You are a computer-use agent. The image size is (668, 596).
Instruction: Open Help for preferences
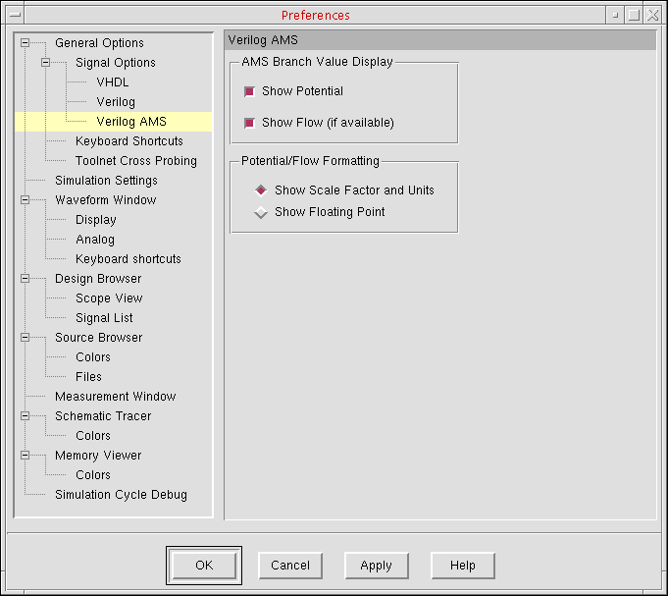(463, 566)
